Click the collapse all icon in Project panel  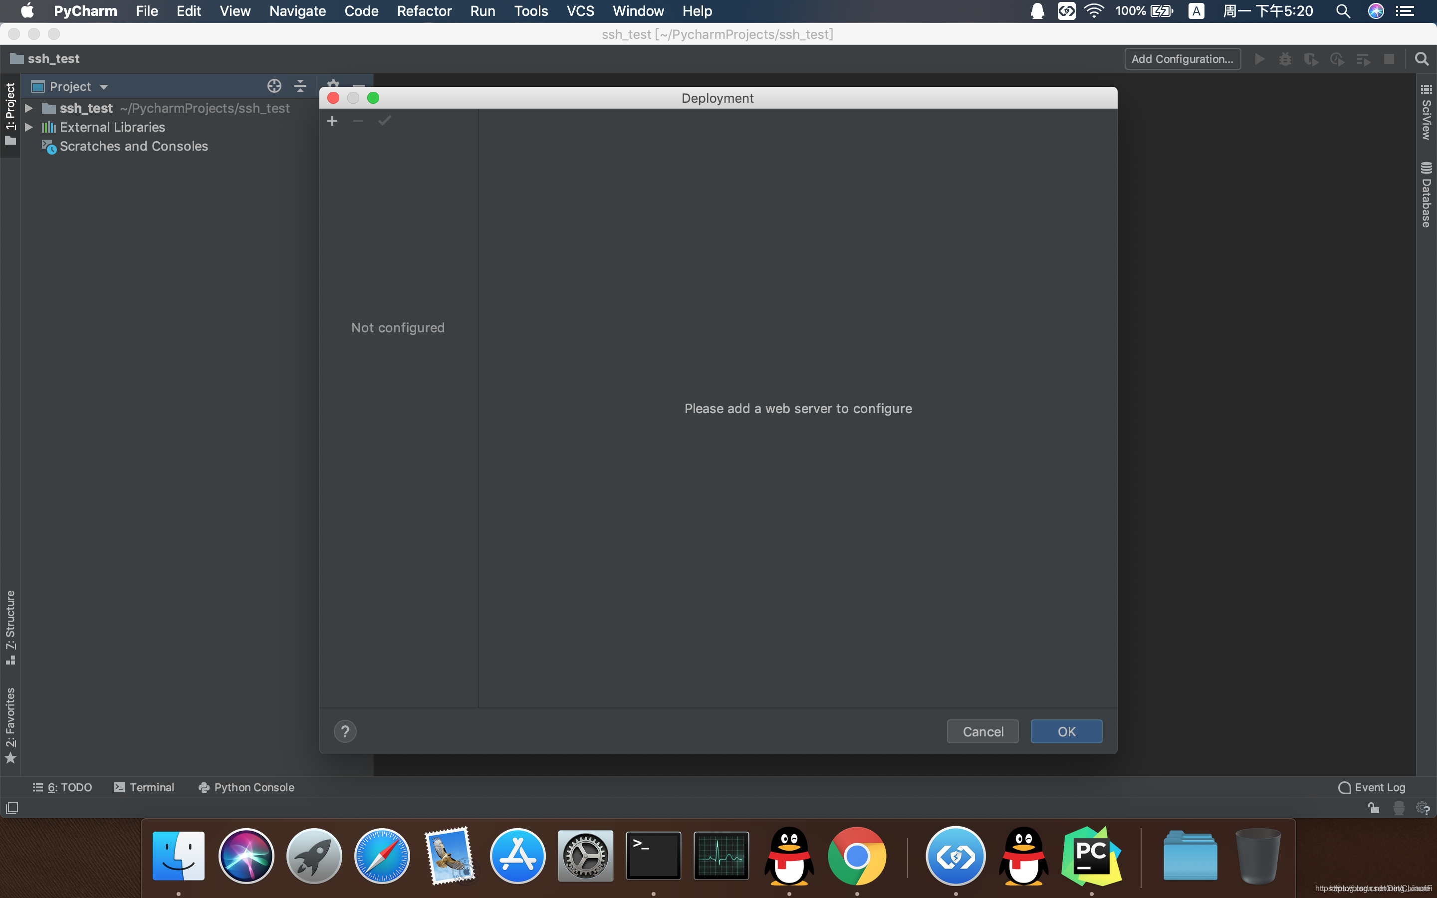click(x=300, y=86)
